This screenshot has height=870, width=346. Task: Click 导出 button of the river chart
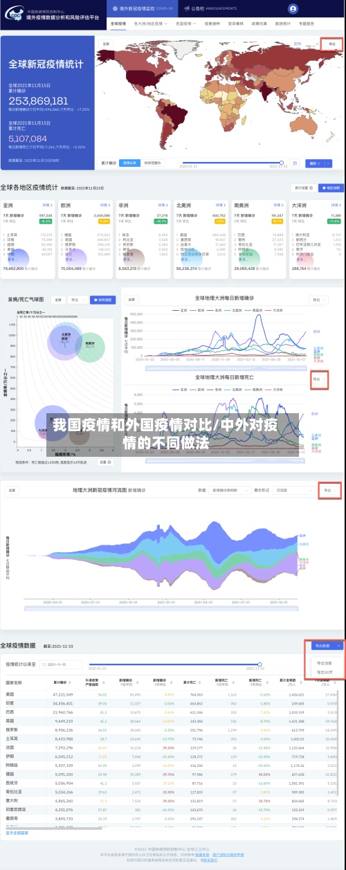(x=330, y=489)
